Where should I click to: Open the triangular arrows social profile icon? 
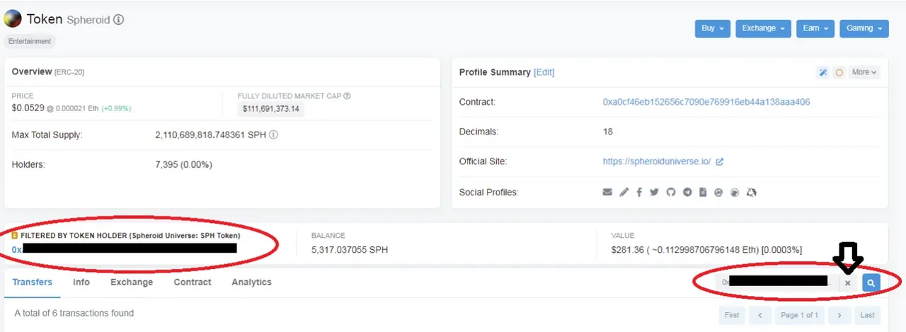(x=752, y=192)
